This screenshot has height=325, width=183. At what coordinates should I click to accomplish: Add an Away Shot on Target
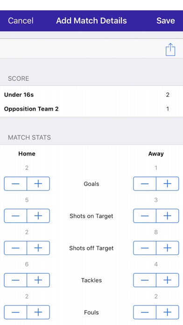tap(168, 216)
